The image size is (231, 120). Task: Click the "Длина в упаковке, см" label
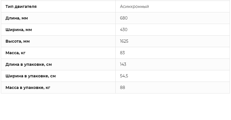pos(28,64)
